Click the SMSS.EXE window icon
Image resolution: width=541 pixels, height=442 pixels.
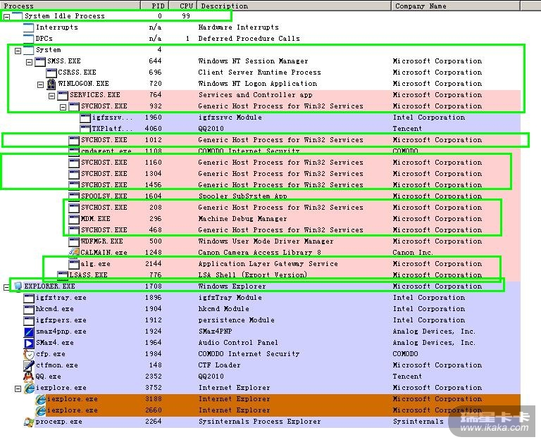pos(40,61)
